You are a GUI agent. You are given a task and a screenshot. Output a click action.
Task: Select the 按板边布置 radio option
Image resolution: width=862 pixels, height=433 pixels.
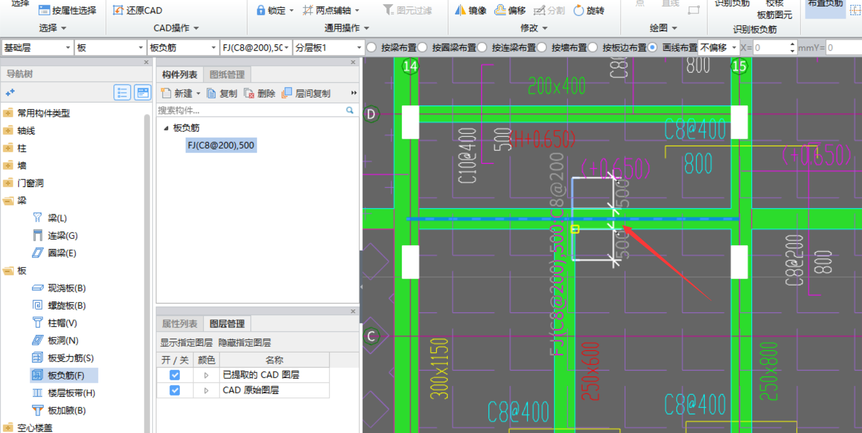(592, 47)
